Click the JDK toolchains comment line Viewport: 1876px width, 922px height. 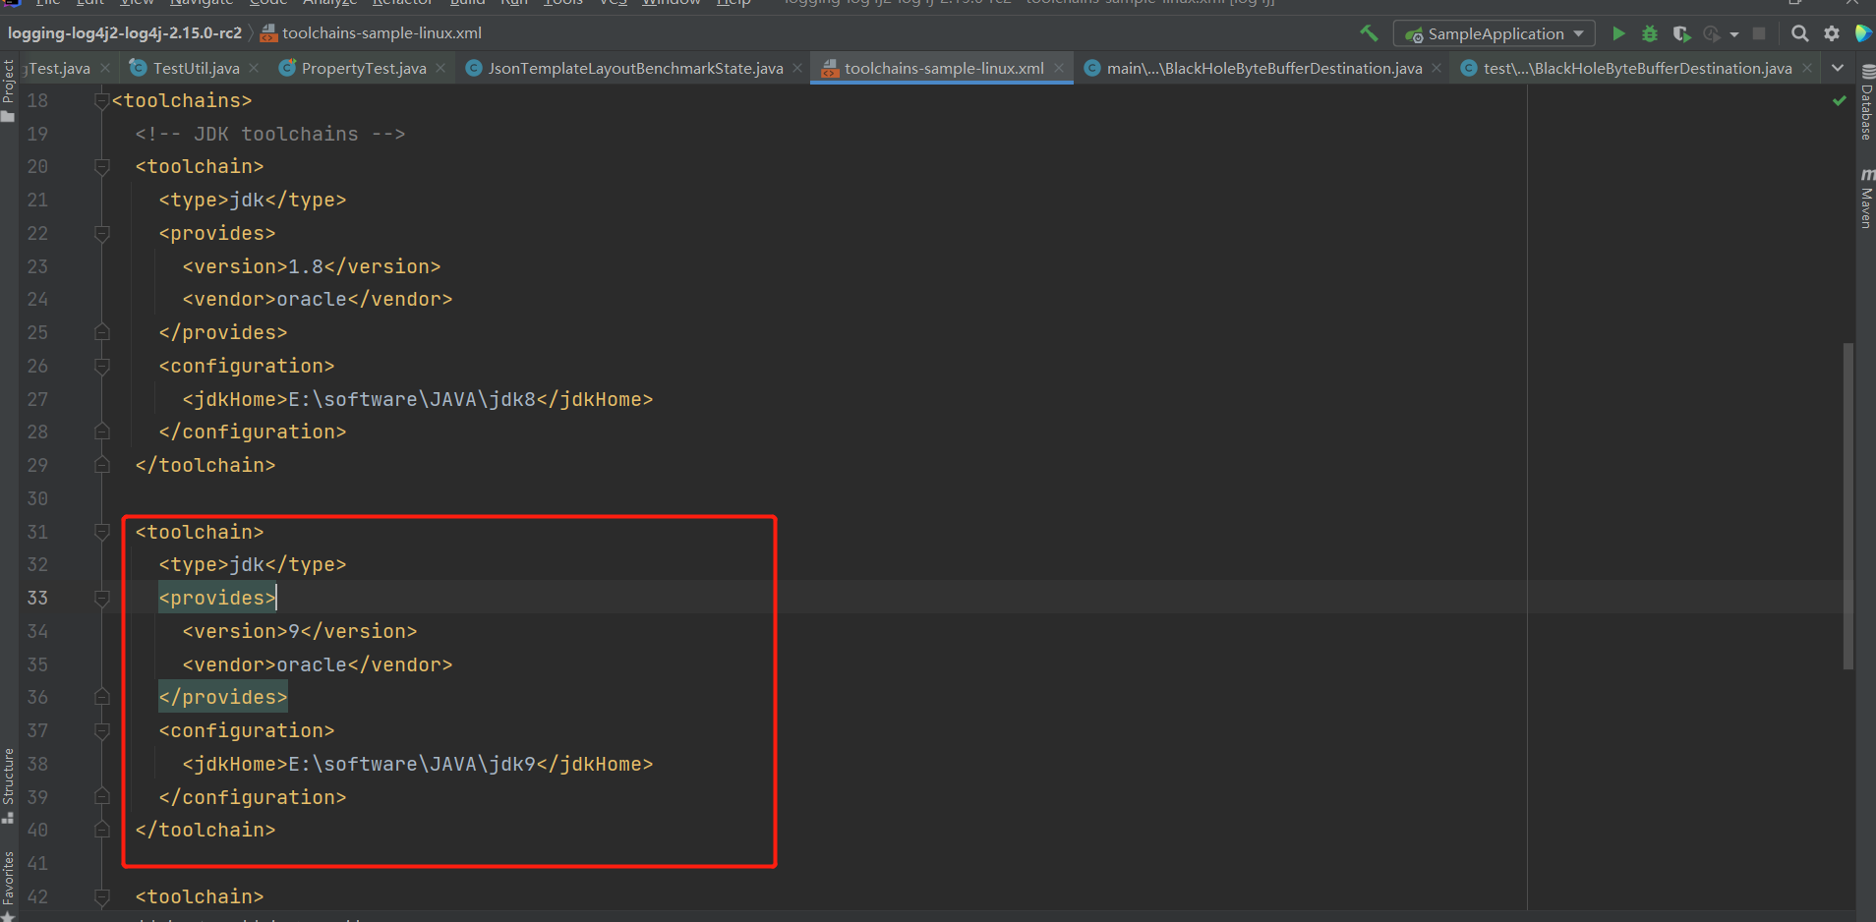tap(270, 134)
